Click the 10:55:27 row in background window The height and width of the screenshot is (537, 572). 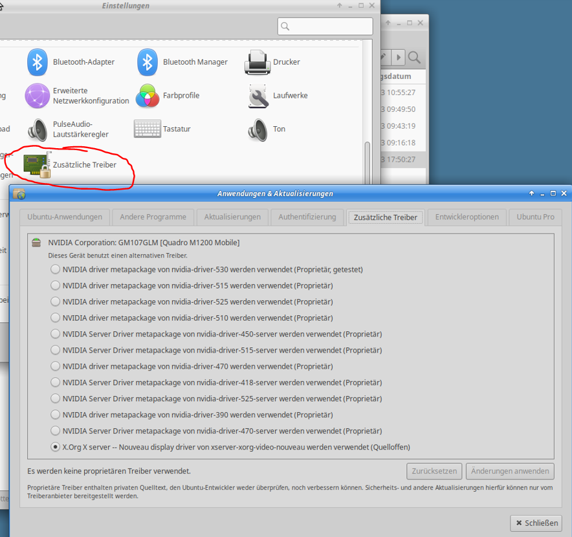[402, 93]
